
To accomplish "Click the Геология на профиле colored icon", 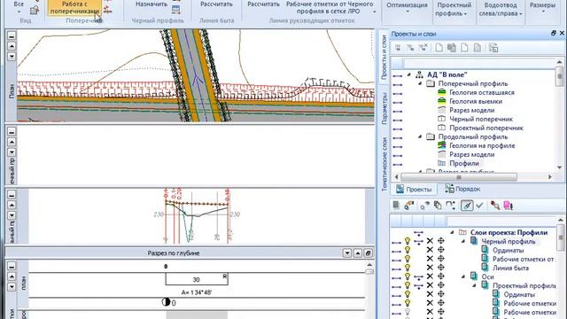I will pos(441,145).
